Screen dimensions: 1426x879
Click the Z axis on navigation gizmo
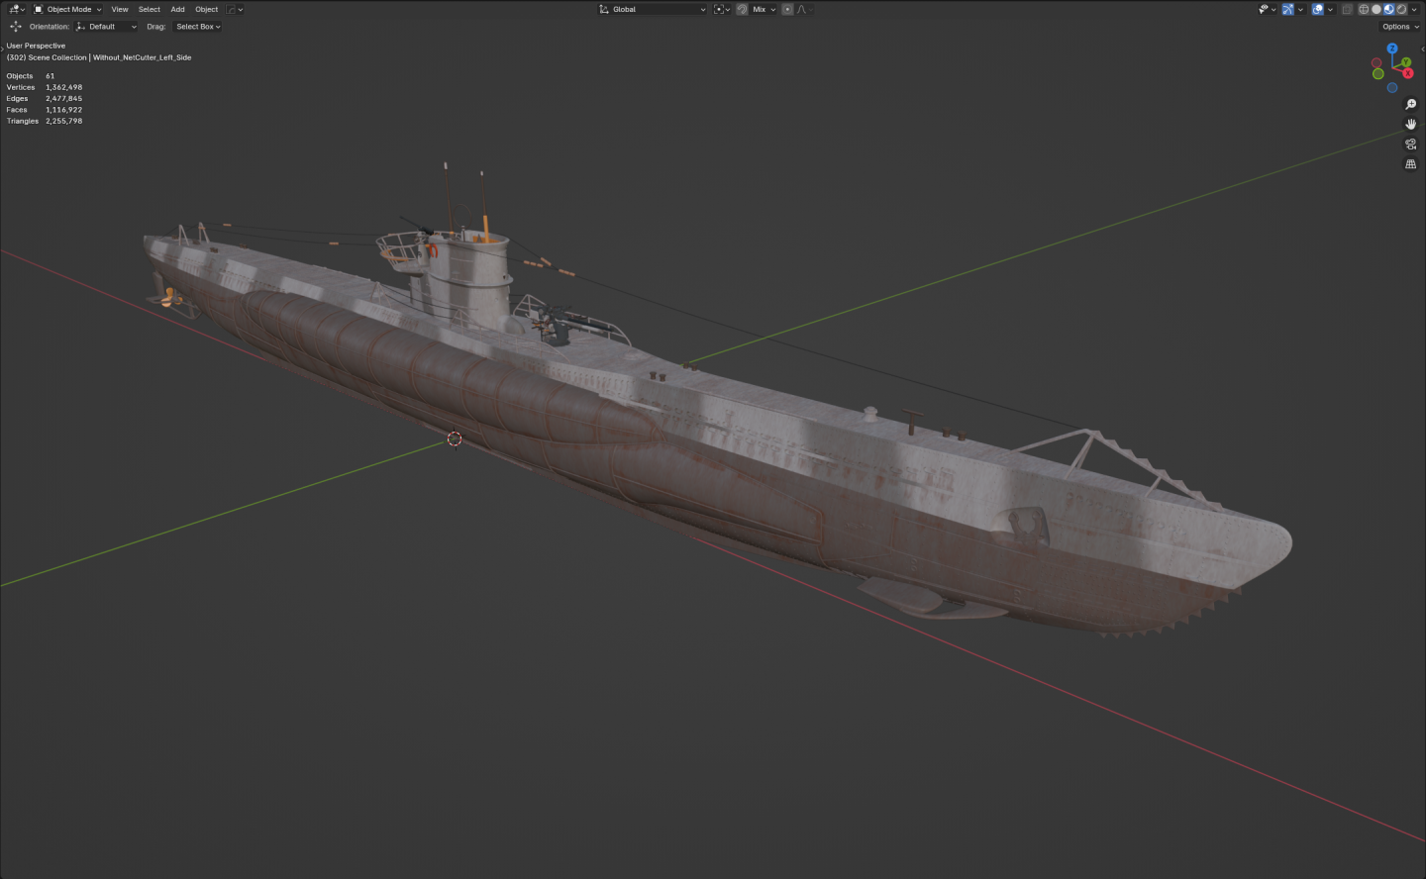coord(1392,49)
